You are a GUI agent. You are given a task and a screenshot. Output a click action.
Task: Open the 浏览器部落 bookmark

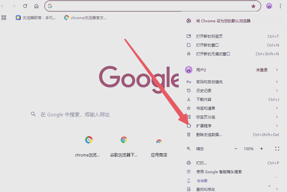click(x=36, y=18)
